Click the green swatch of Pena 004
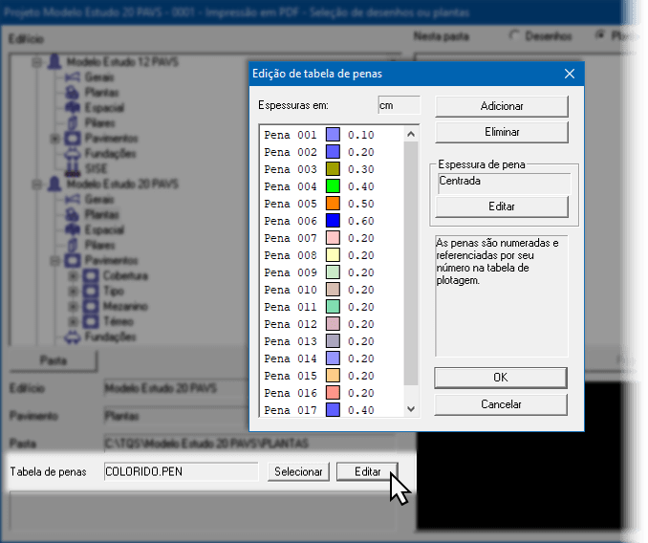The height and width of the screenshot is (543, 648). [x=333, y=186]
